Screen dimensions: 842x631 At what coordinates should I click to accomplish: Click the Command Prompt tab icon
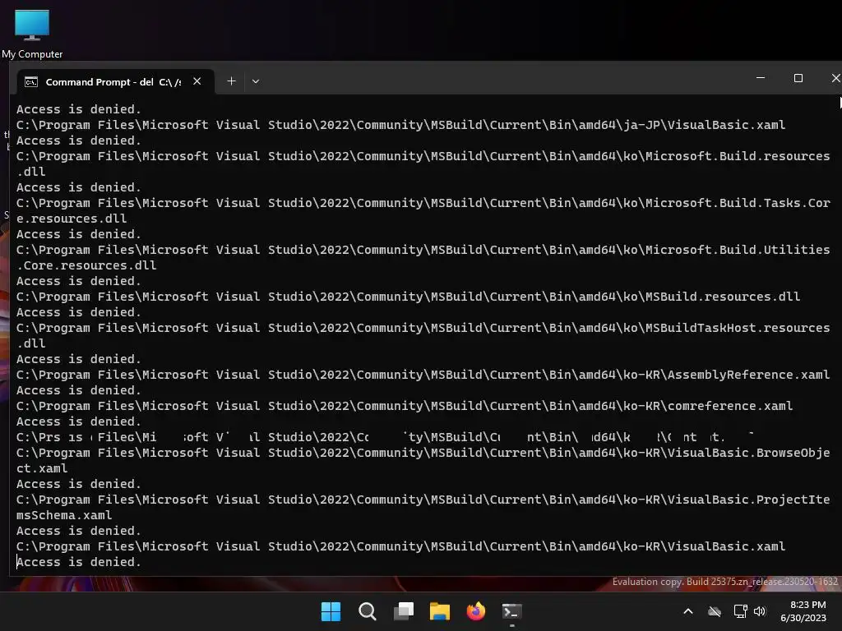(x=32, y=81)
